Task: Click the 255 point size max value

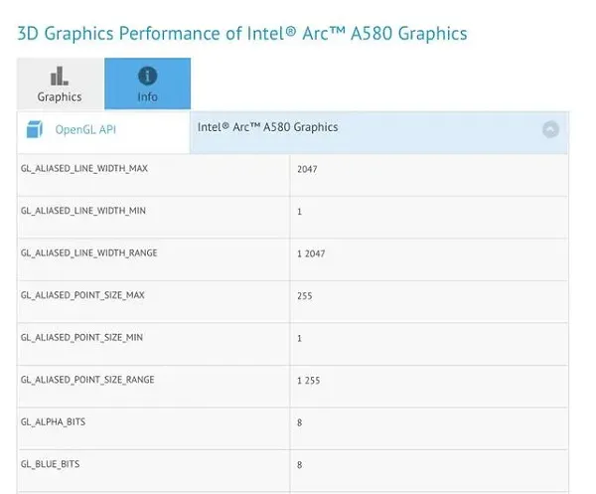Action: coord(305,296)
